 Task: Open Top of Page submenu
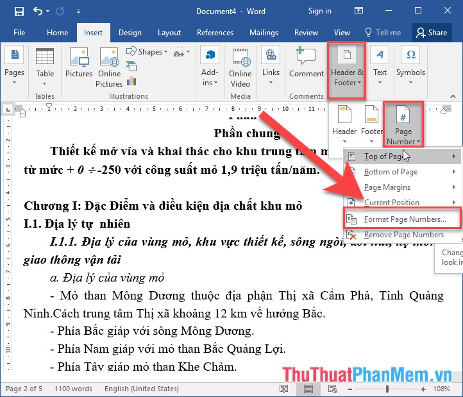[x=402, y=156]
